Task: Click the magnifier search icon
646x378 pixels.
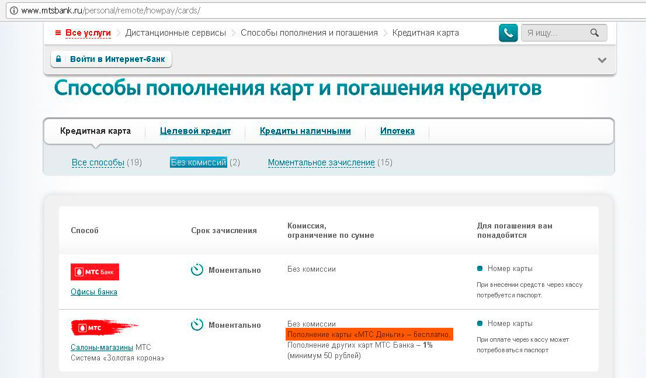Action: [x=594, y=33]
